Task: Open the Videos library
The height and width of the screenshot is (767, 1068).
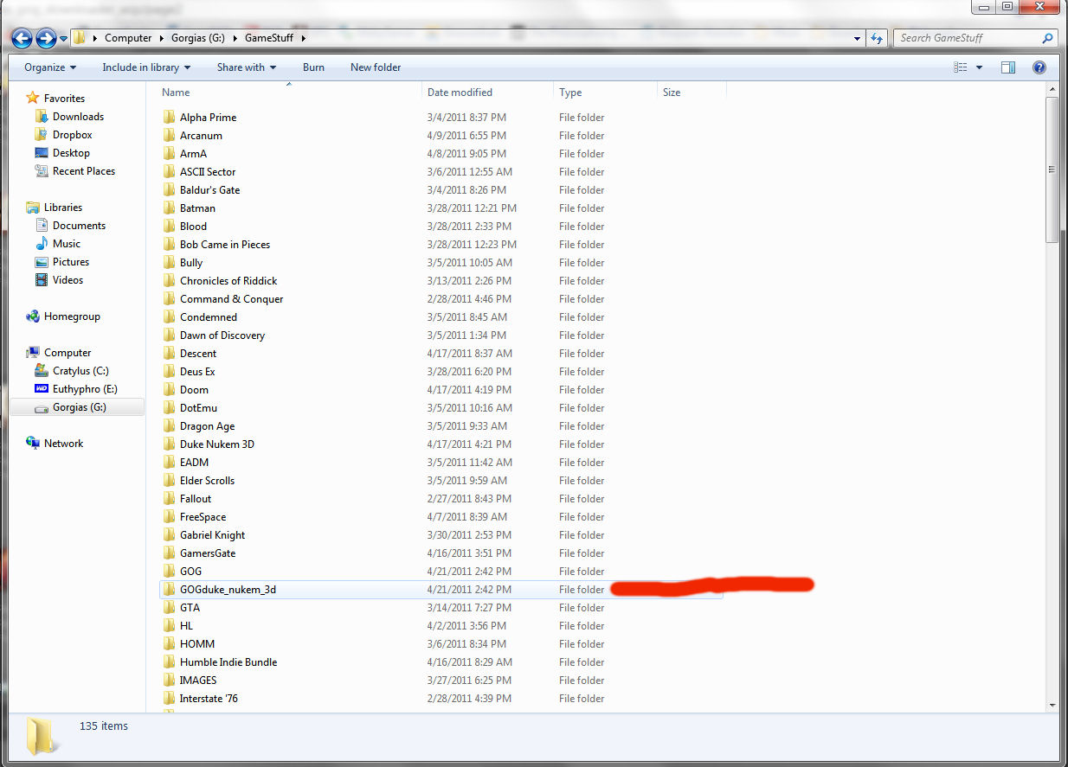Action: (68, 280)
